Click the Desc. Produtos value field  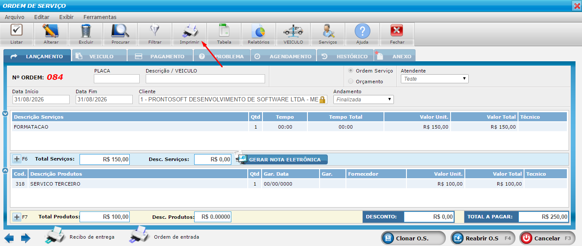(x=213, y=217)
